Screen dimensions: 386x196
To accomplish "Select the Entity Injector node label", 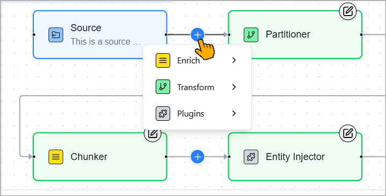I will (295, 157).
